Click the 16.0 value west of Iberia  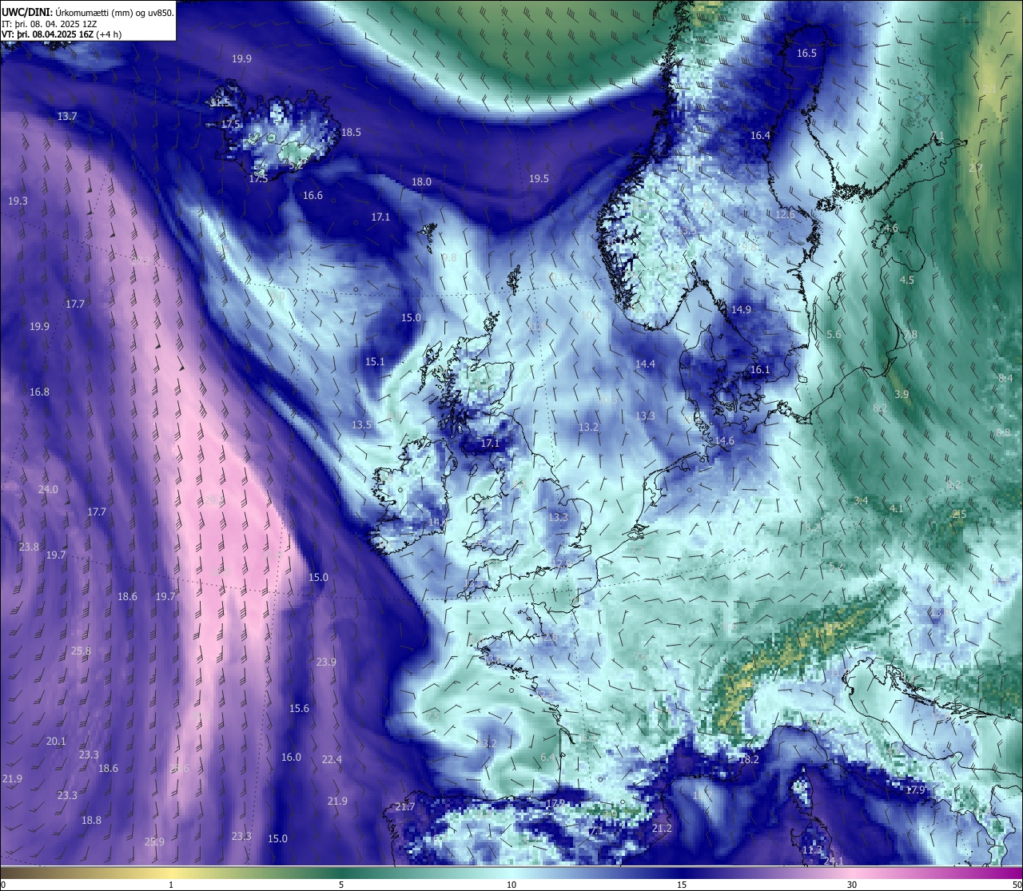[x=291, y=757]
